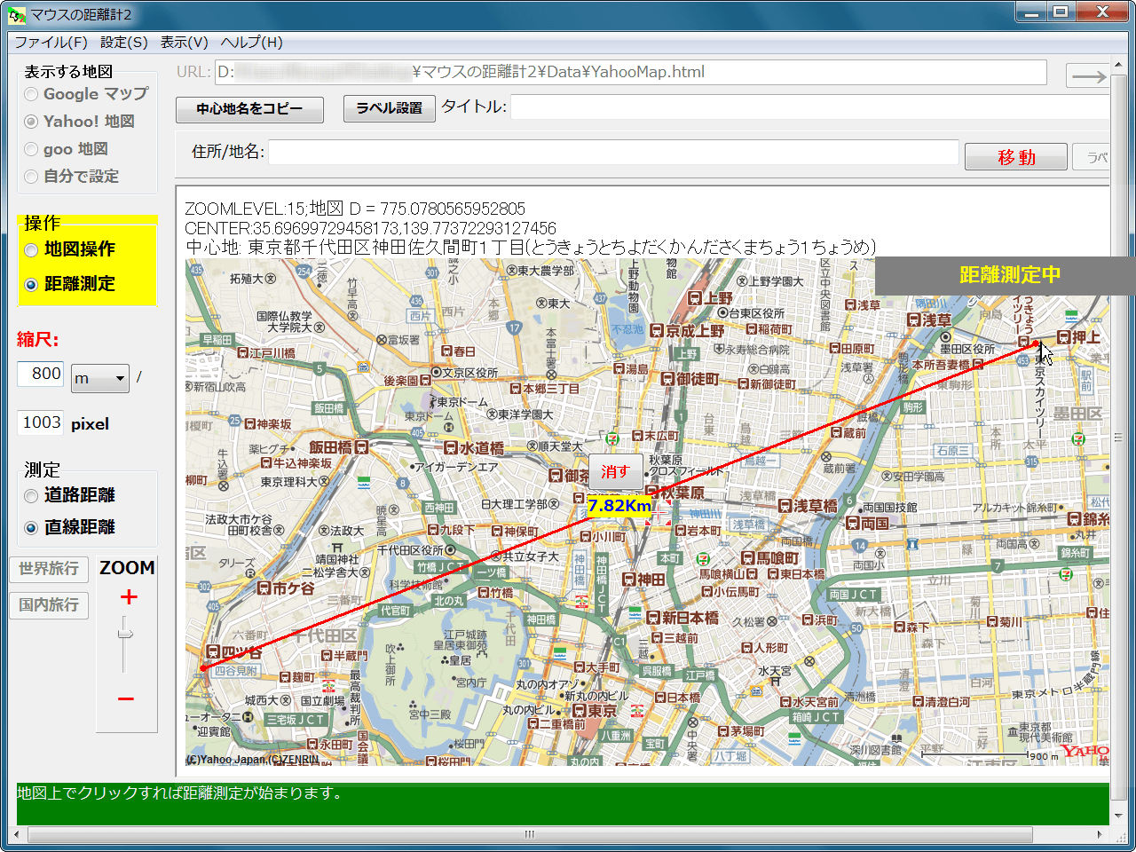Click the URL input field
This screenshot has width=1136, height=852.
tap(630, 73)
